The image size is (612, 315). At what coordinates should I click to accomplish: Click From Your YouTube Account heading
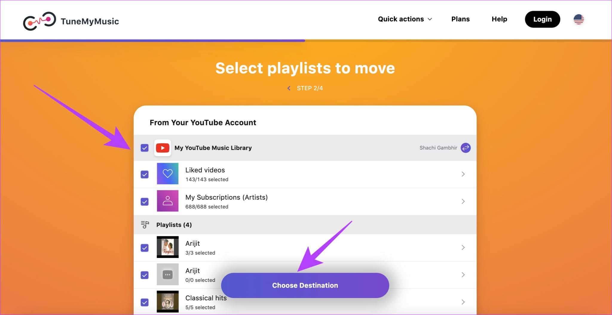pos(203,123)
